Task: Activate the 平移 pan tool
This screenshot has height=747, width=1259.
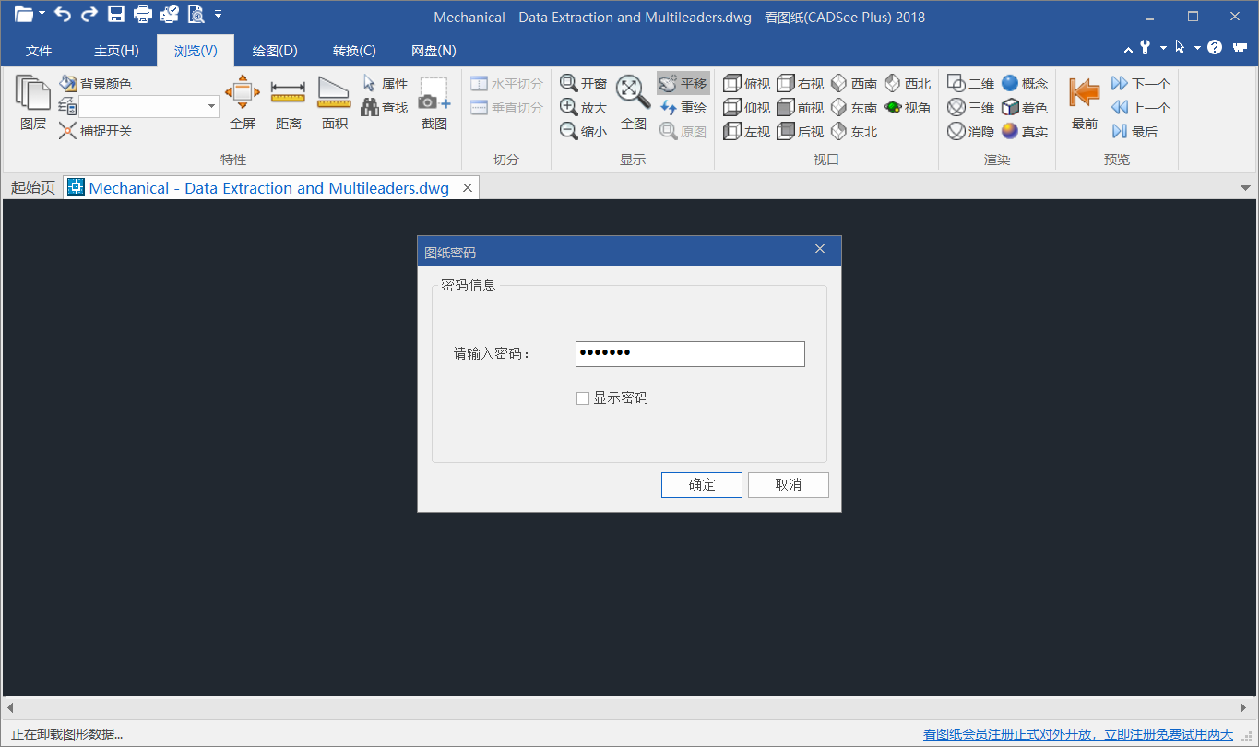Action: (x=683, y=83)
